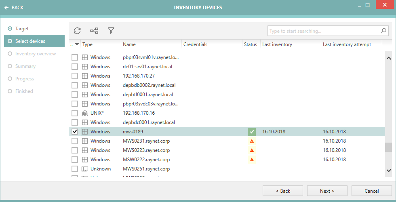This screenshot has height=202, width=396.
Task: Click the Cancel button
Action: (x=371, y=191)
